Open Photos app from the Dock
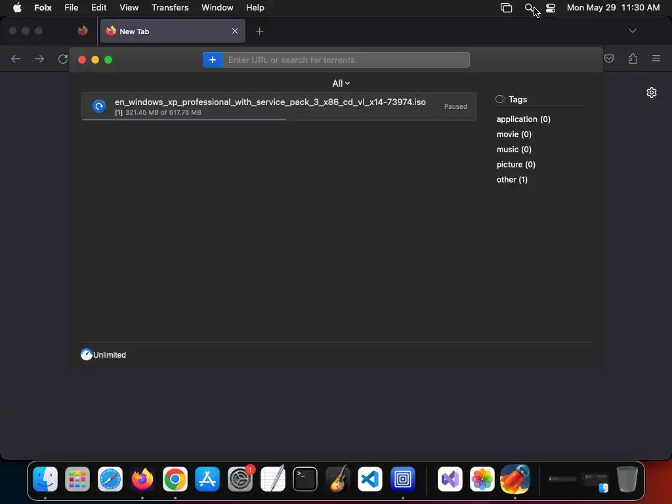 482,478
